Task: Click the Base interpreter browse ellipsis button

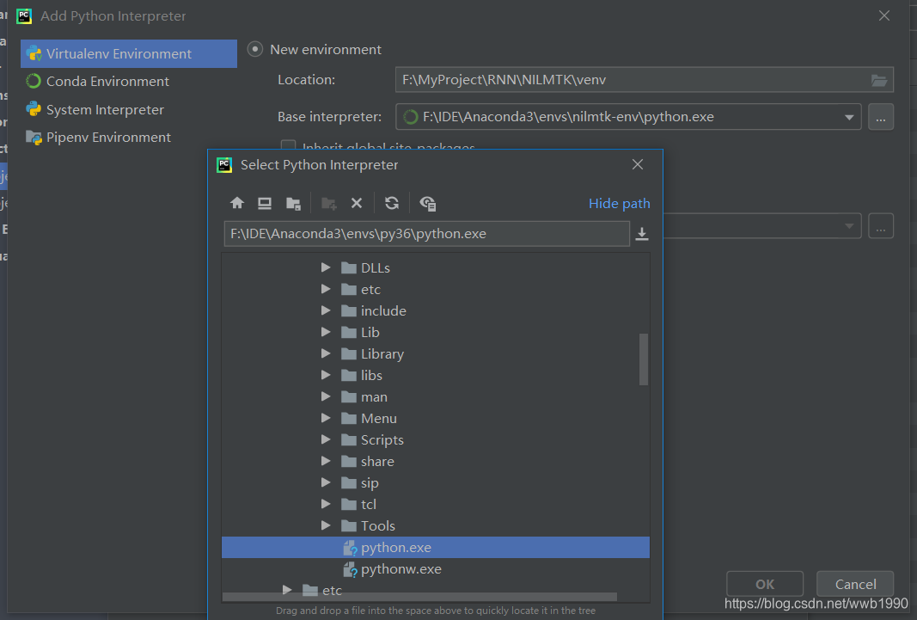Action: coord(881,118)
